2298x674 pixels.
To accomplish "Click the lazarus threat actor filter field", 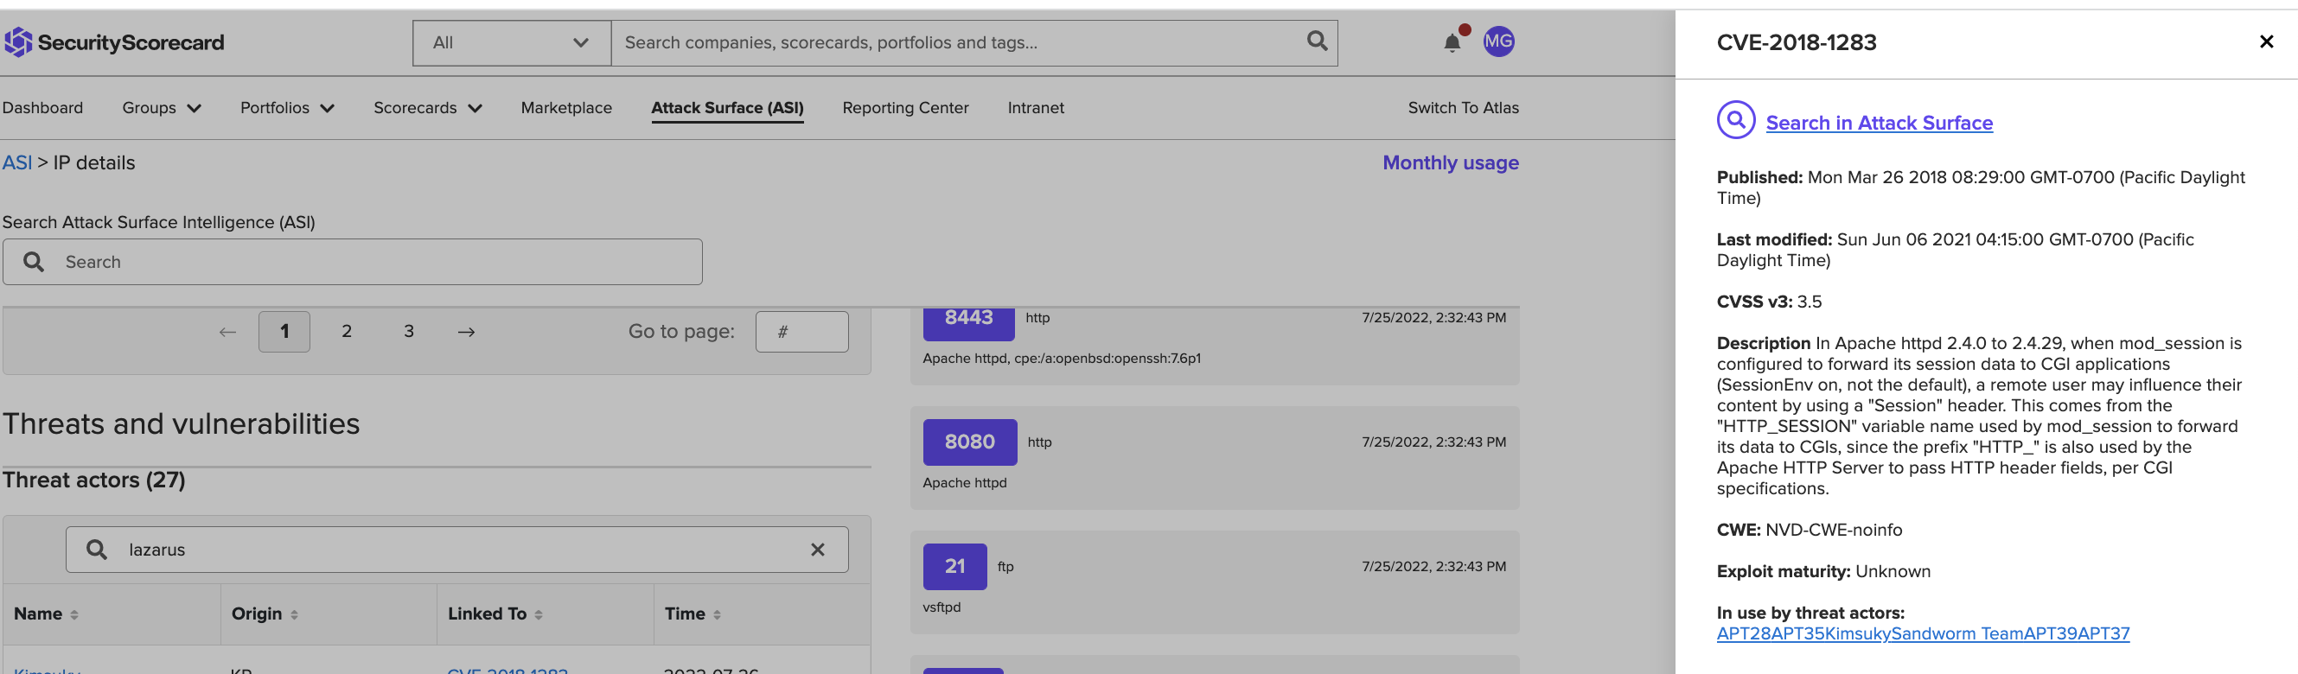I will (x=456, y=550).
